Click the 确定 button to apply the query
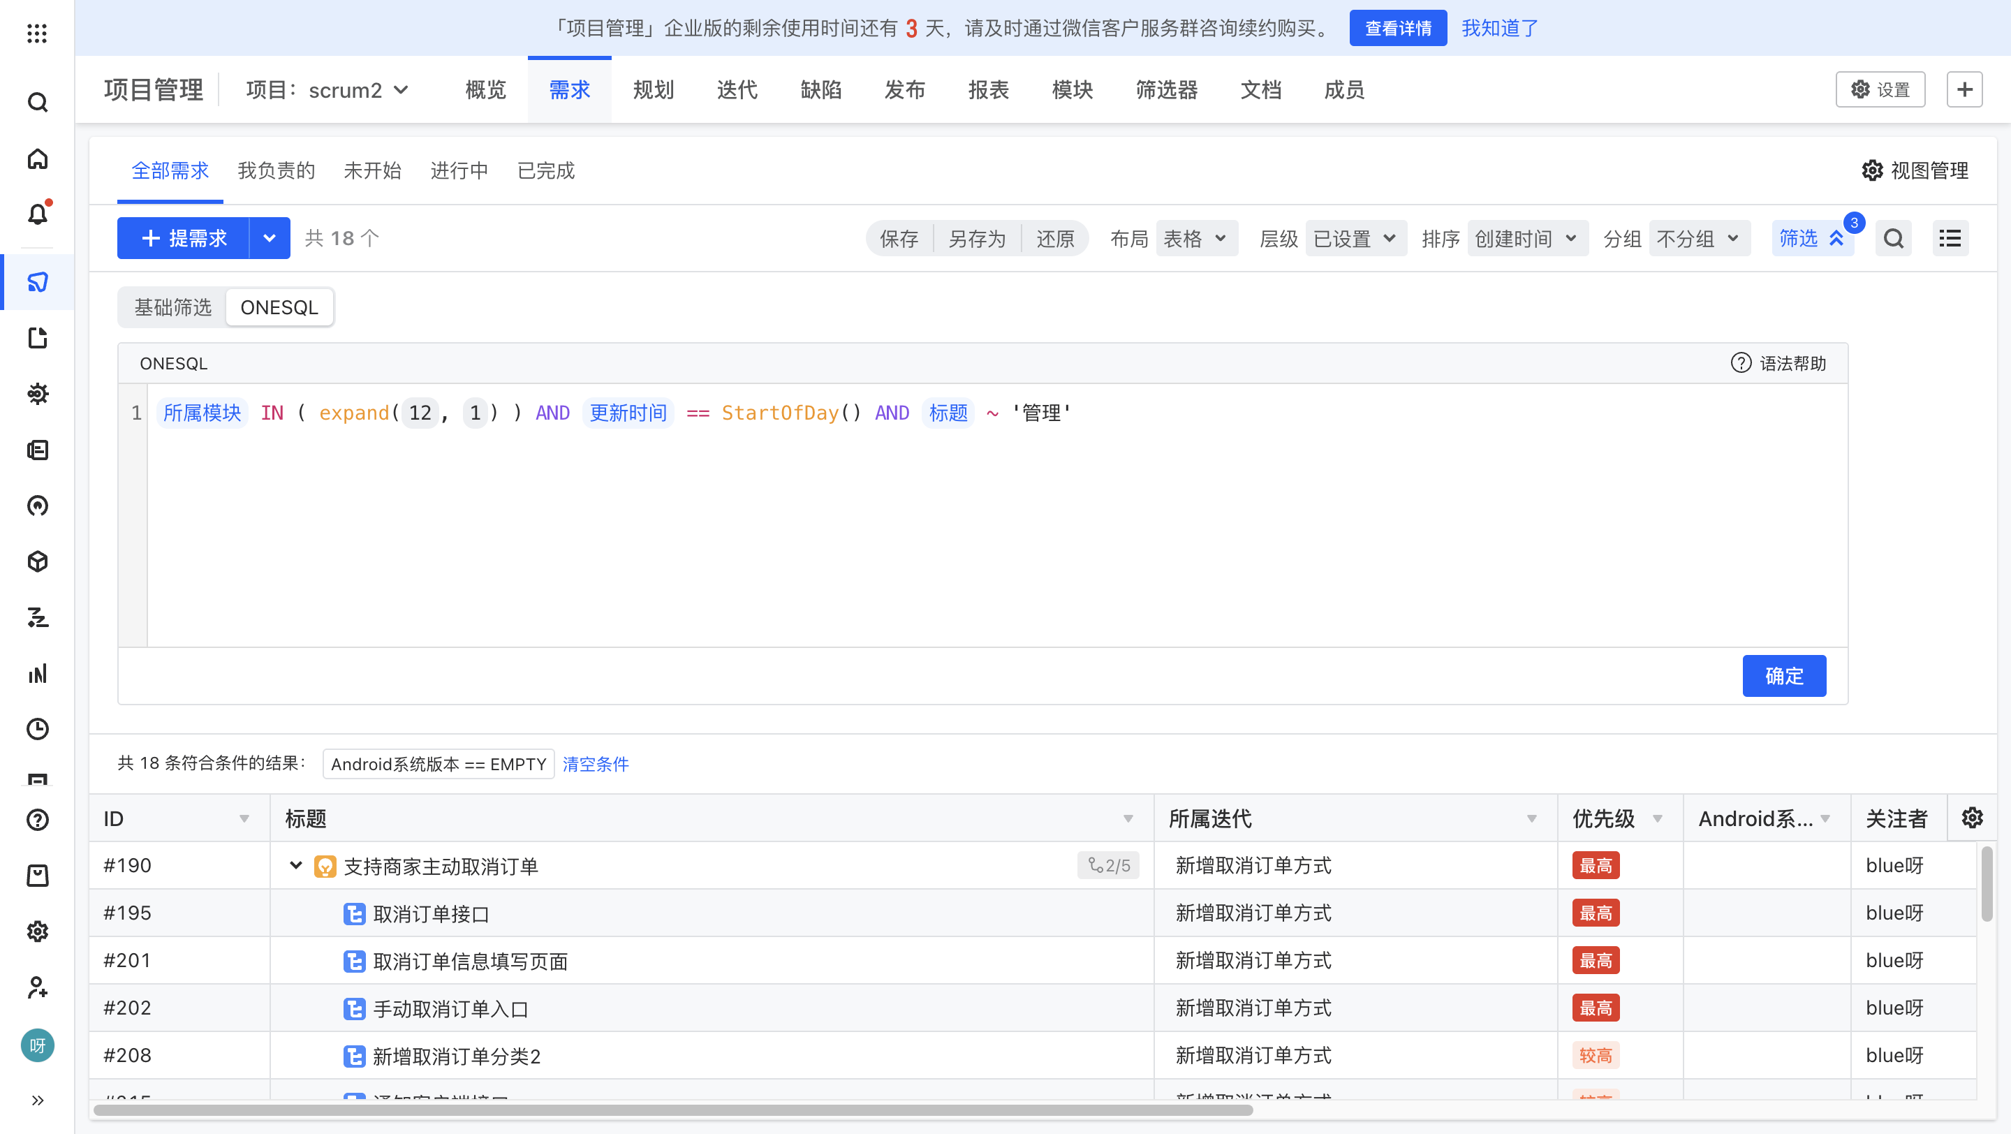2011x1134 pixels. pyautogui.click(x=1784, y=675)
